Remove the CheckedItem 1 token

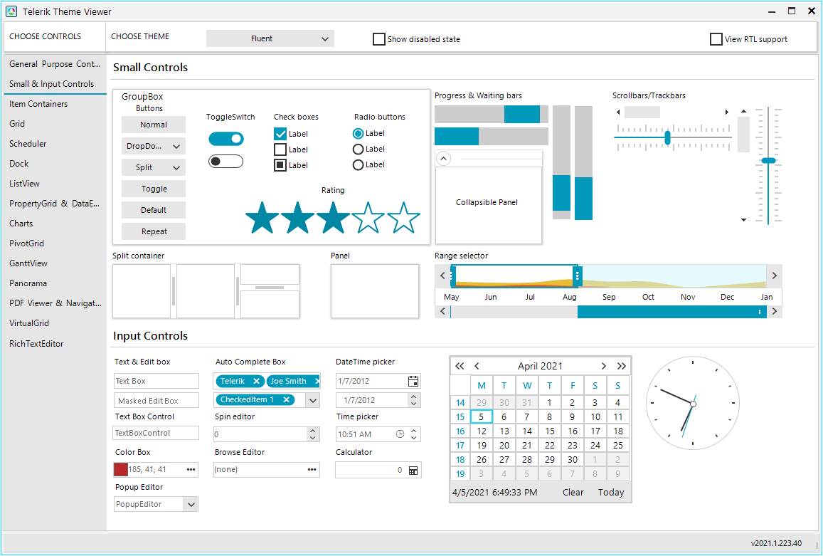click(x=286, y=399)
